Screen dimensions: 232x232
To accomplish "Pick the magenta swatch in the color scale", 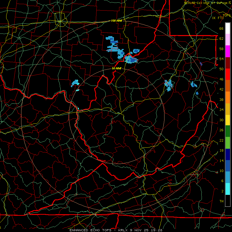I will click(228, 51).
